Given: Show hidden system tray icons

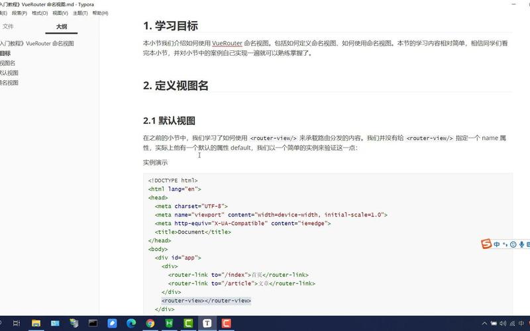Looking at the screenshot, I should (x=484, y=324).
